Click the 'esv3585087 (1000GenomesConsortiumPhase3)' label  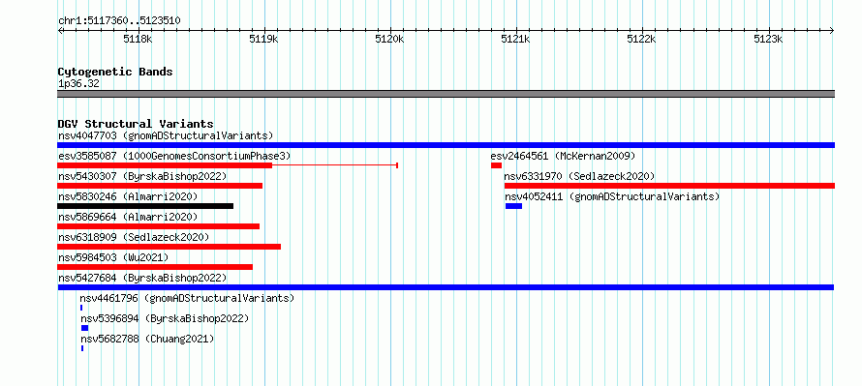click(x=174, y=156)
